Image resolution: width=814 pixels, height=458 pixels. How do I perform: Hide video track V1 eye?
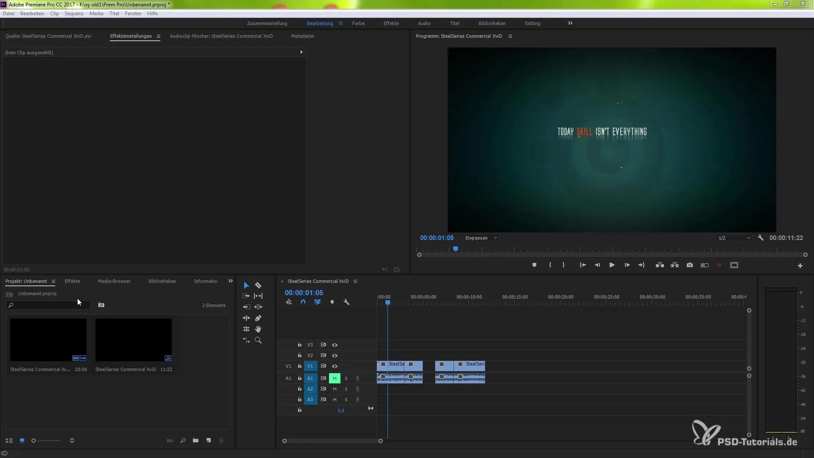pos(335,366)
